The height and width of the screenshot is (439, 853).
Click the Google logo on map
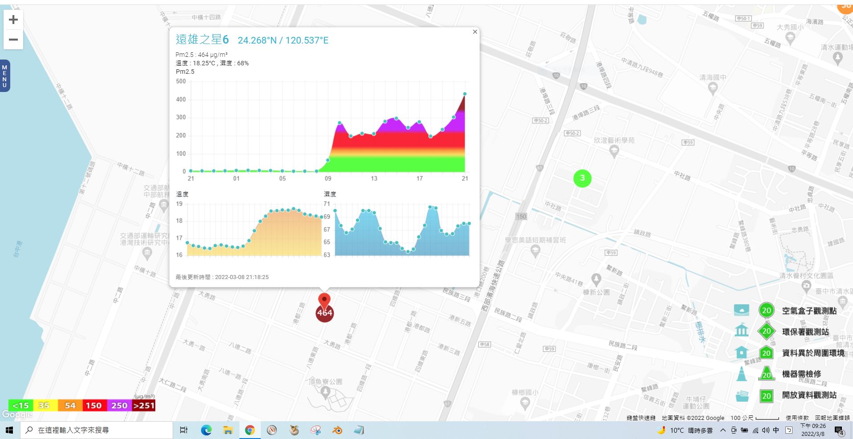click(17, 415)
